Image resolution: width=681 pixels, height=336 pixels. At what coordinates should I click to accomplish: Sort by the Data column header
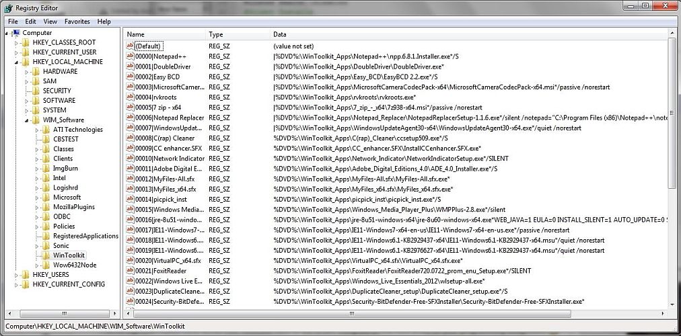coord(468,34)
